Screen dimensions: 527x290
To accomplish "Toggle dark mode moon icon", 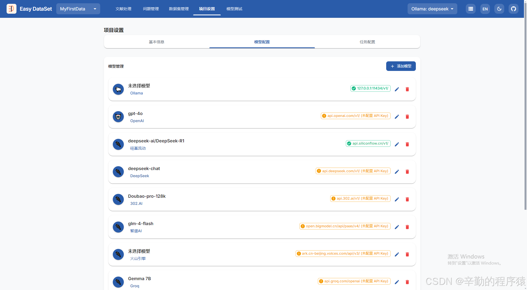I will pyautogui.click(x=499, y=9).
